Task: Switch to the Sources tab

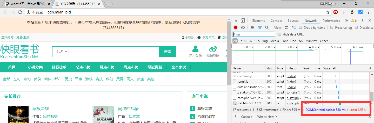Action: click(293, 21)
